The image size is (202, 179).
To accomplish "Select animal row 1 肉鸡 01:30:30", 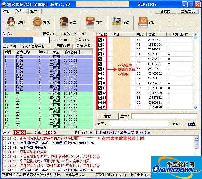I will click(49, 57).
